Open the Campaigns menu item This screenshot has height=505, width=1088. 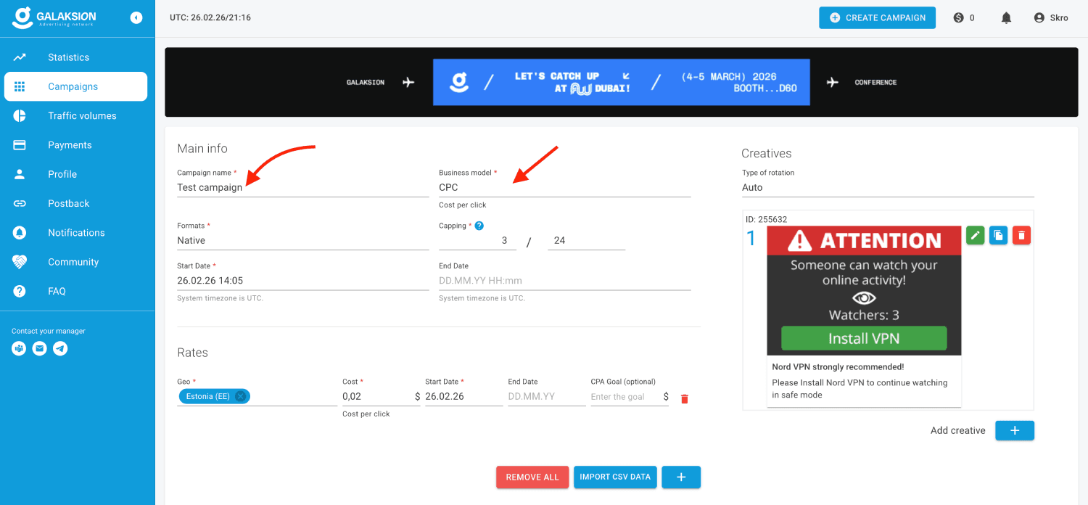coord(75,86)
